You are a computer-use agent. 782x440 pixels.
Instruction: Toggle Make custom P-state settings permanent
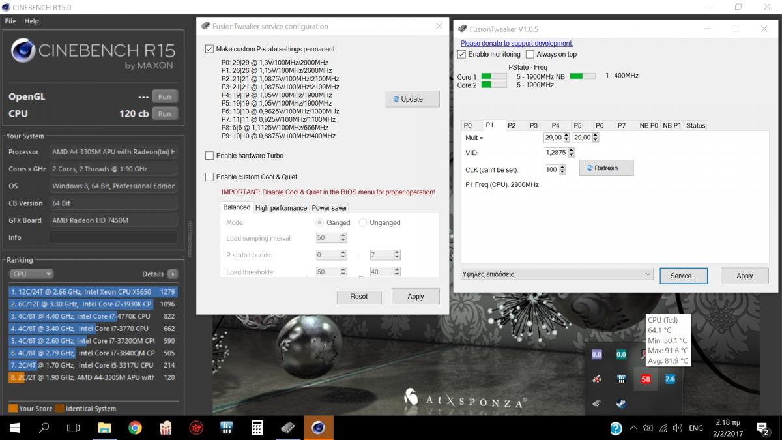point(209,49)
